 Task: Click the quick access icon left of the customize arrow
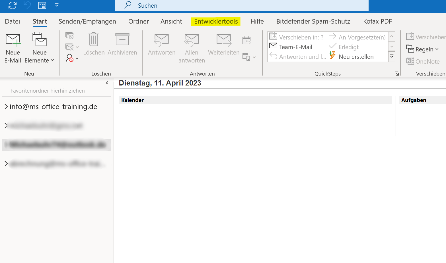42,5
